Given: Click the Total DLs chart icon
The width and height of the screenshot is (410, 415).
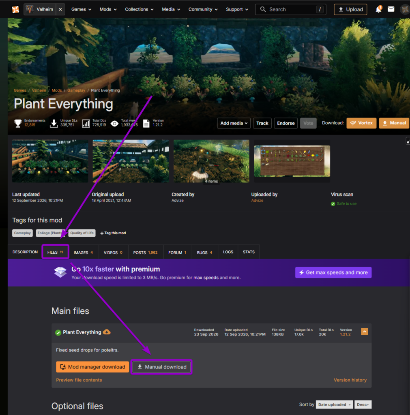Looking at the screenshot, I should [86, 123].
